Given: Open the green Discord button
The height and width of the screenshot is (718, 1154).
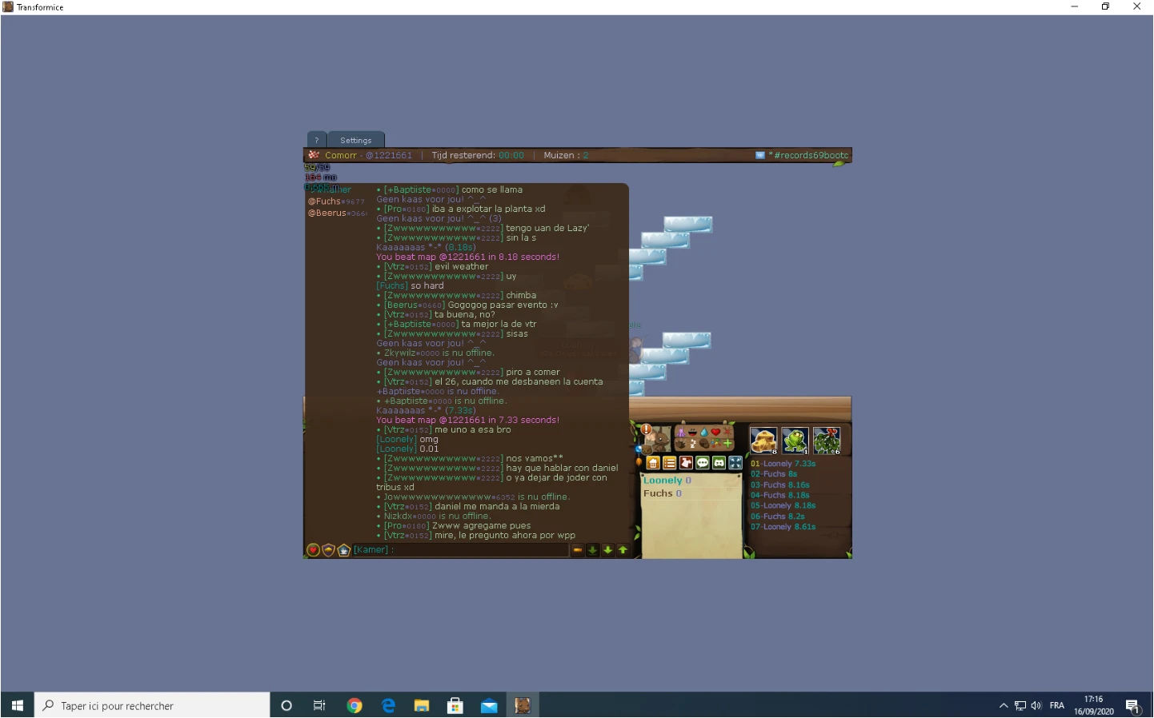Looking at the screenshot, I should pos(719,463).
